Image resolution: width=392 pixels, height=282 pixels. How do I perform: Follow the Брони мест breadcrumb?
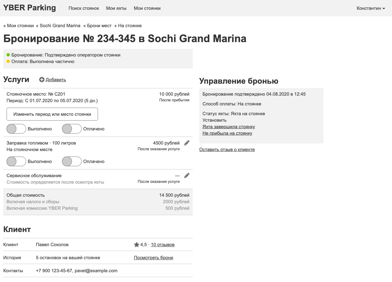tap(97, 26)
